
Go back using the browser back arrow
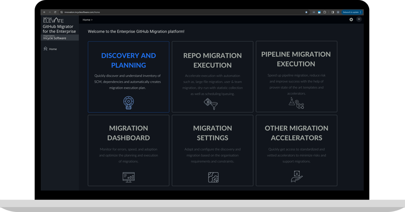45,12
